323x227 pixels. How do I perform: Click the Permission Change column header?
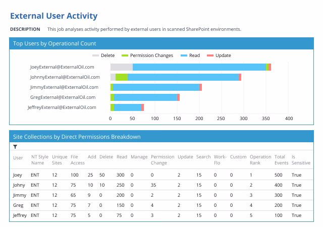(x=163, y=160)
